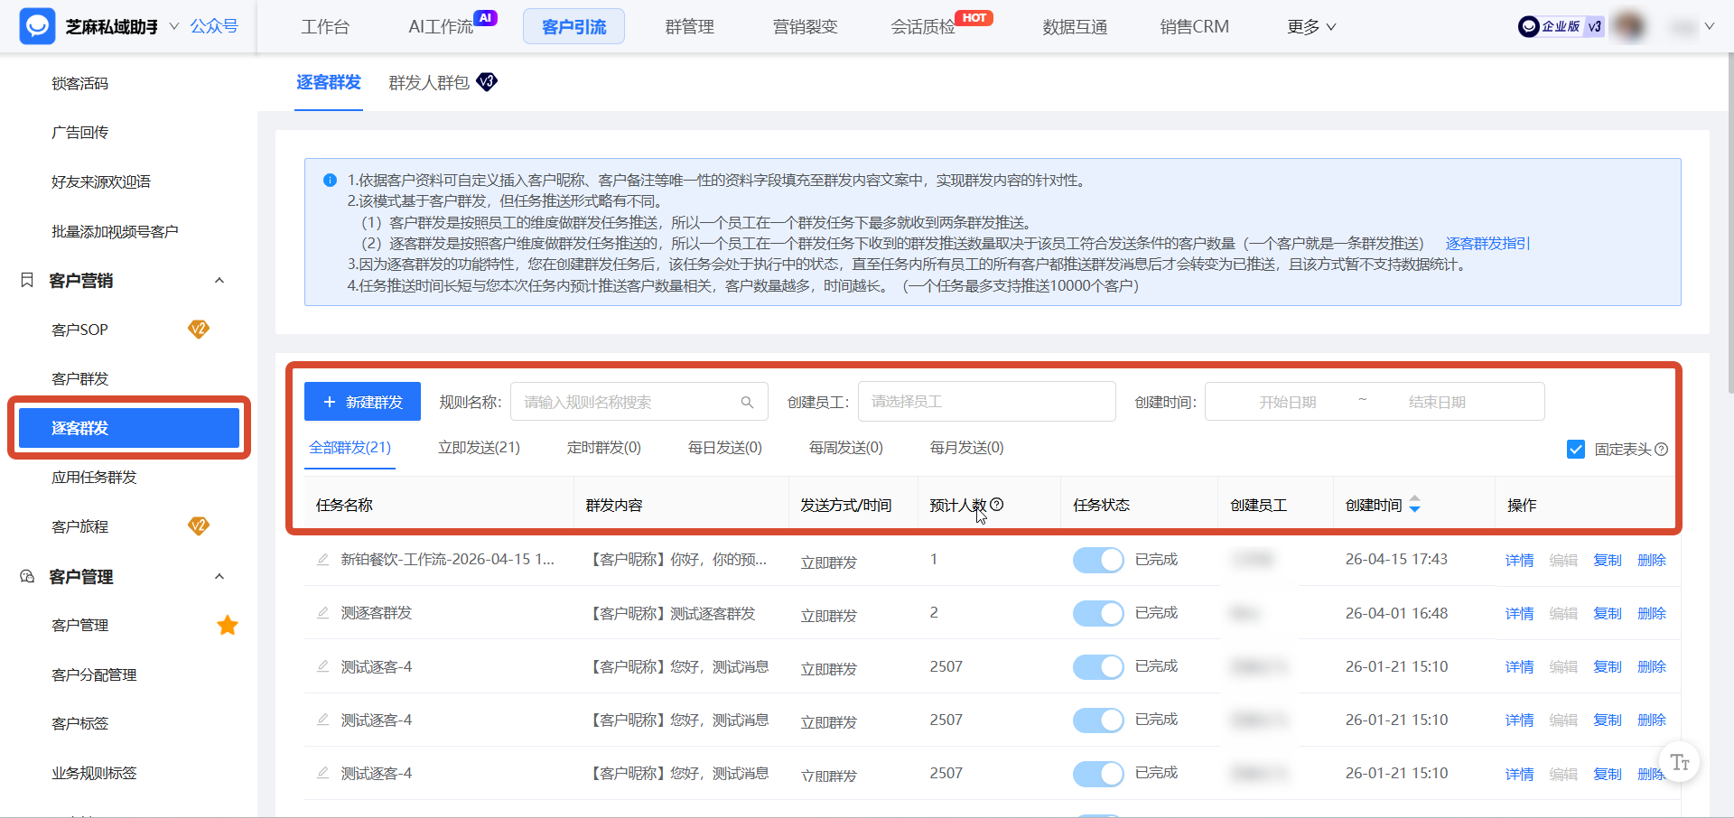This screenshot has height=818, width=1734.
Task: Select 定时群发(0) filter tab
Action: coord(603,448)
